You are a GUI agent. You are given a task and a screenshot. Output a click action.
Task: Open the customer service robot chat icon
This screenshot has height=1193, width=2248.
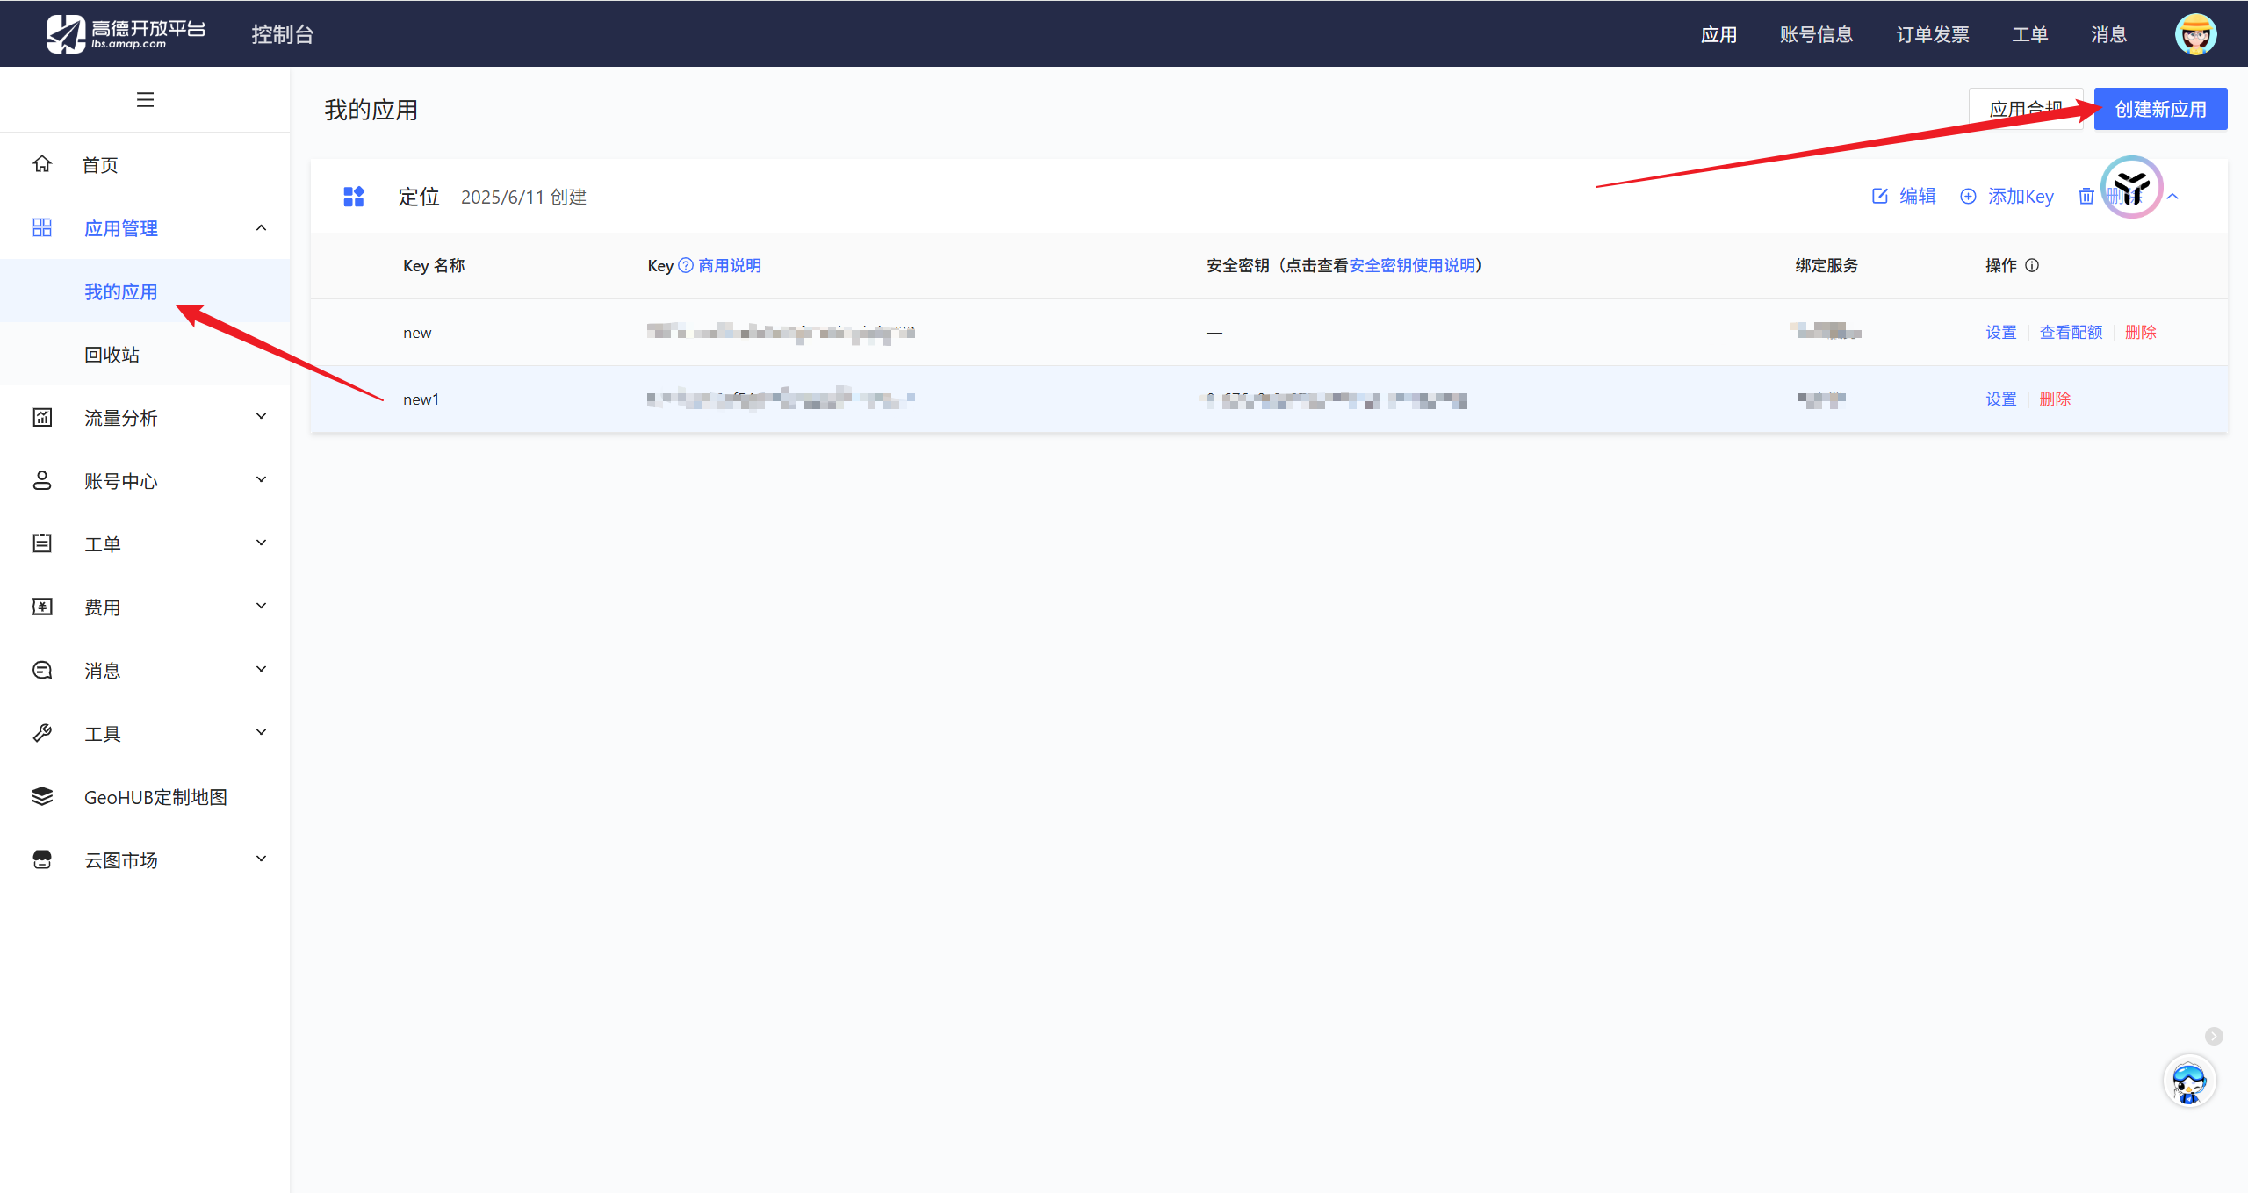point(2188,1082)
